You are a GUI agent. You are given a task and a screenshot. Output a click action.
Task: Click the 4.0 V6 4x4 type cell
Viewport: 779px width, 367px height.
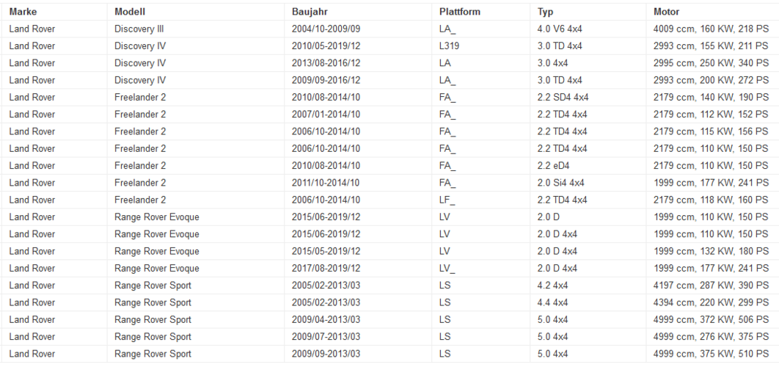coord(560,29)
